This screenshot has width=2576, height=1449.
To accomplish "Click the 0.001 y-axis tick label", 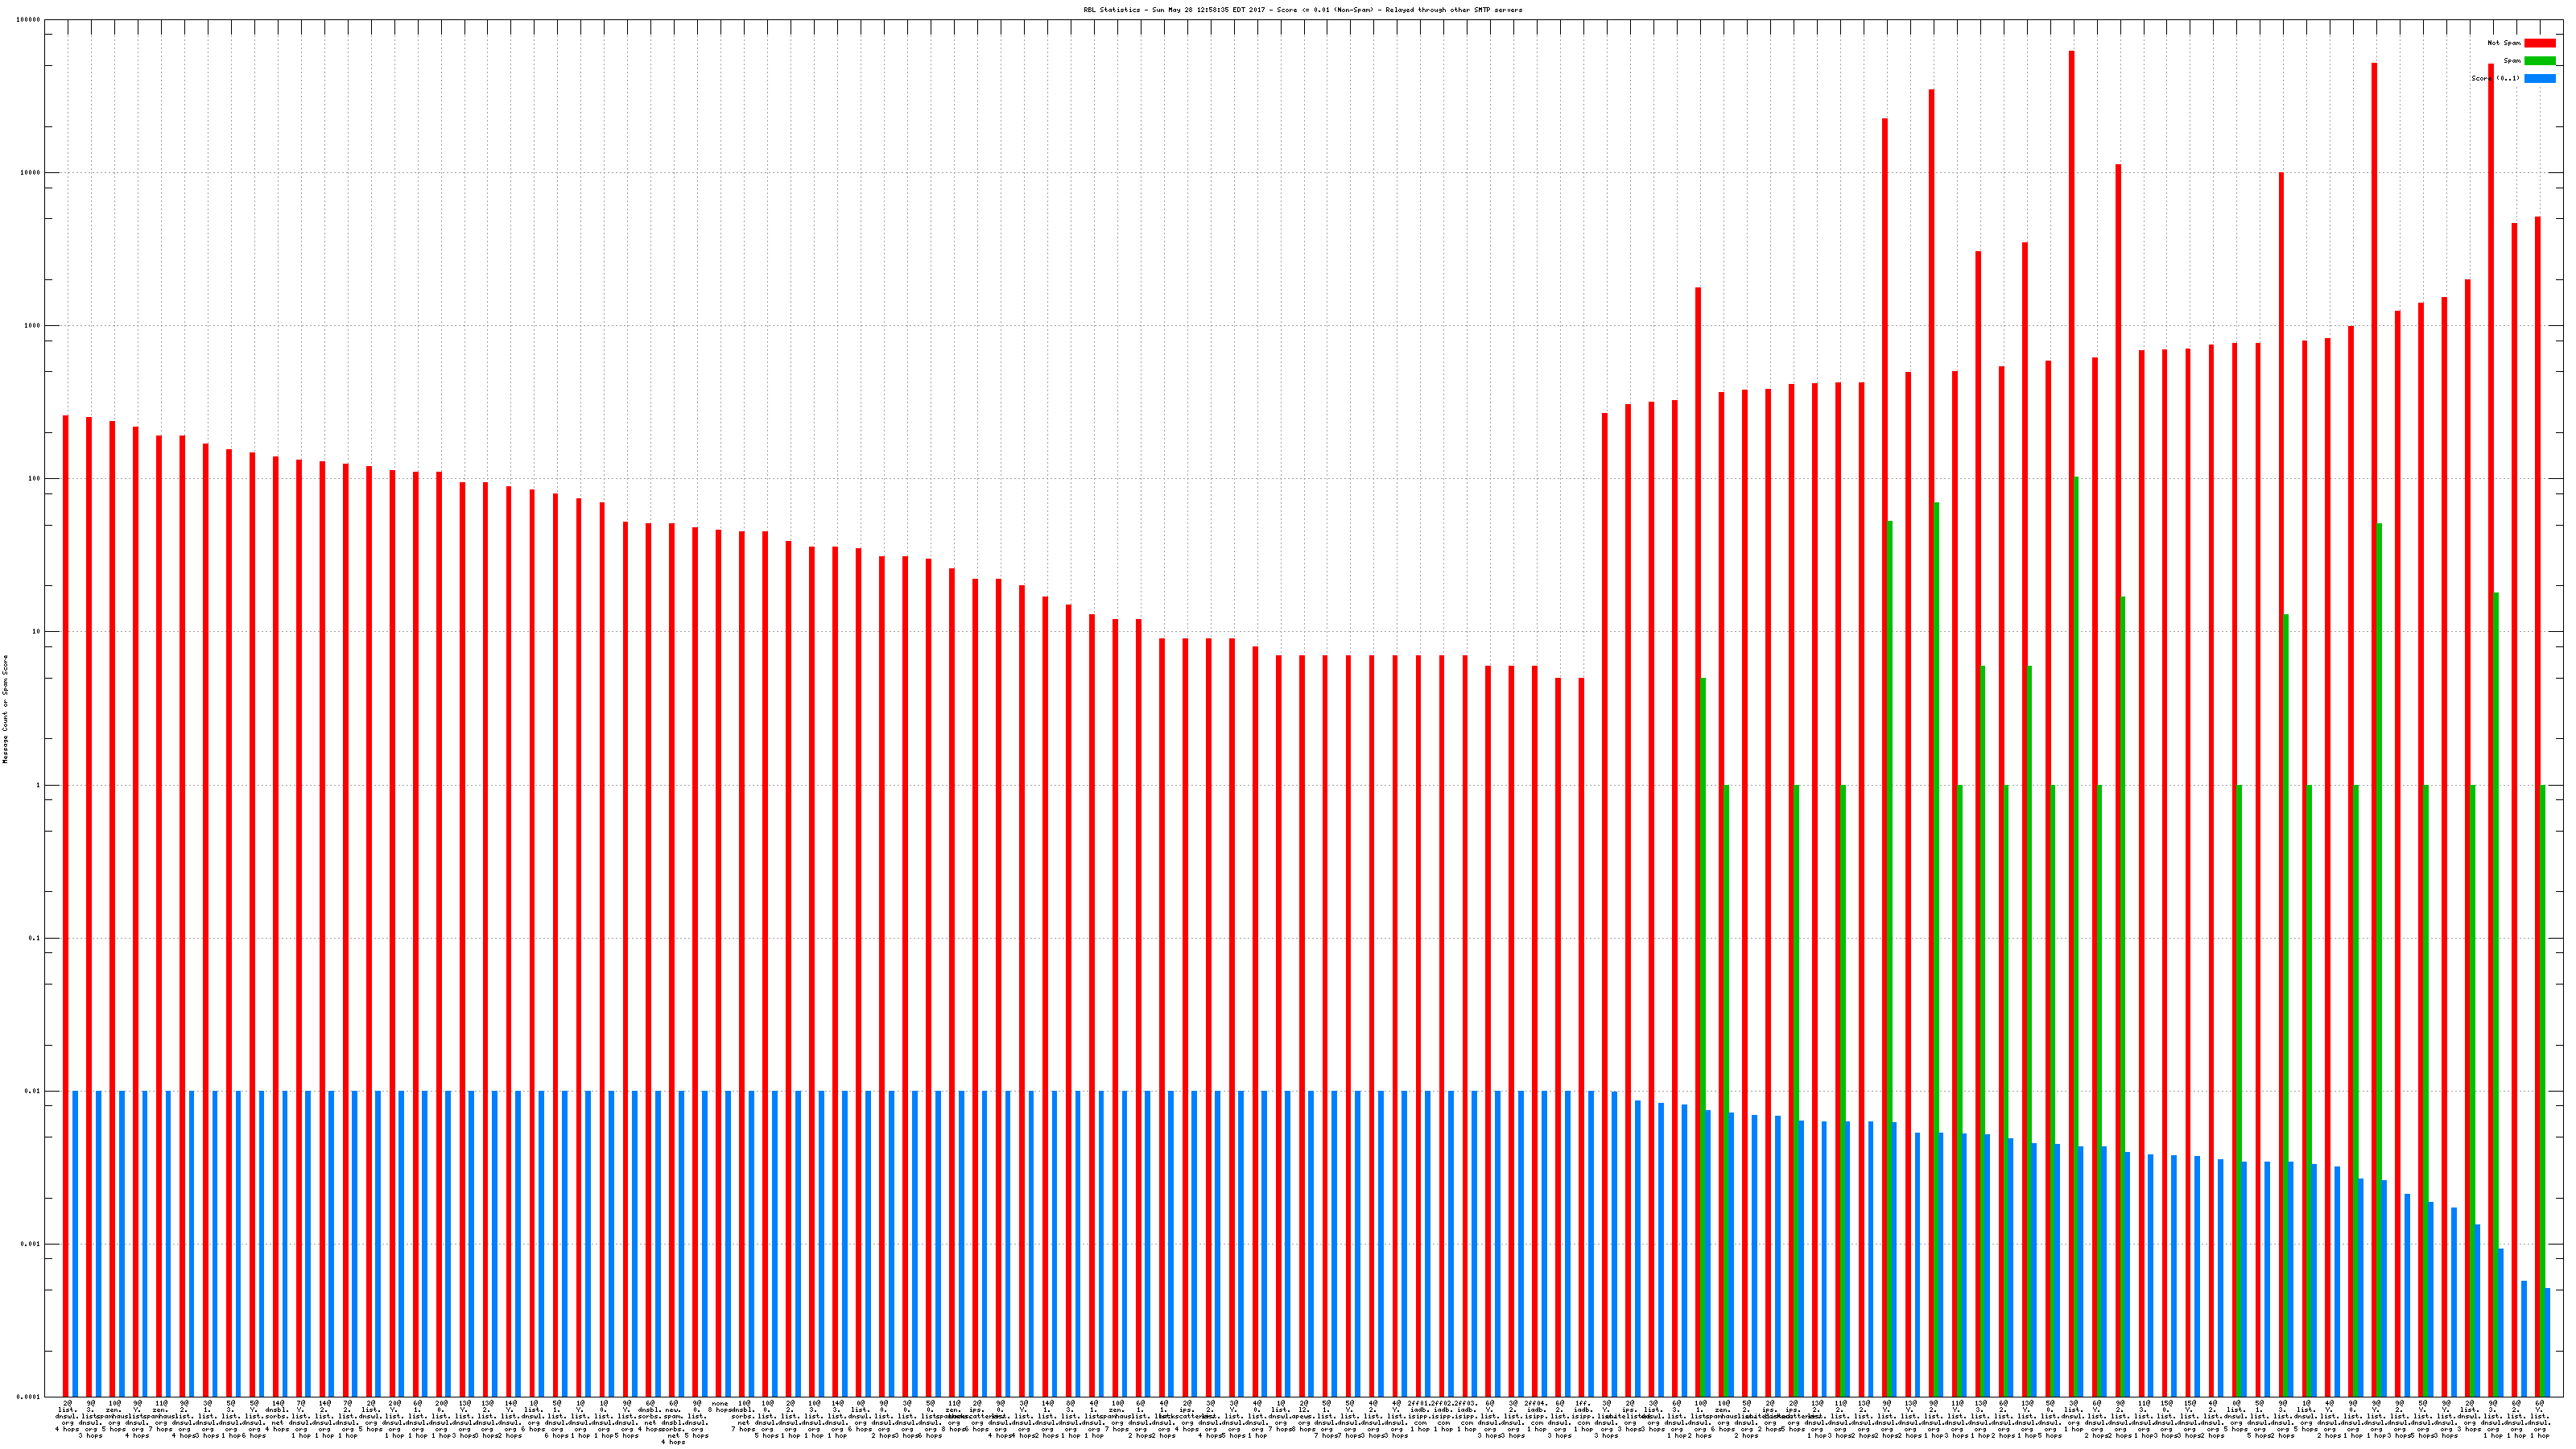I will (31, 1244).
